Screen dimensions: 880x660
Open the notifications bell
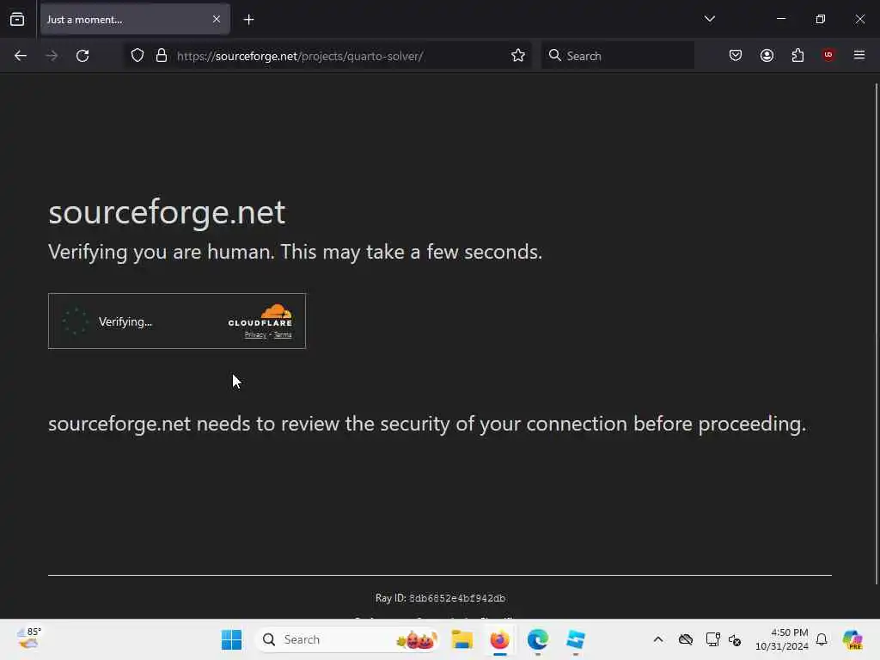coord(822,639)
